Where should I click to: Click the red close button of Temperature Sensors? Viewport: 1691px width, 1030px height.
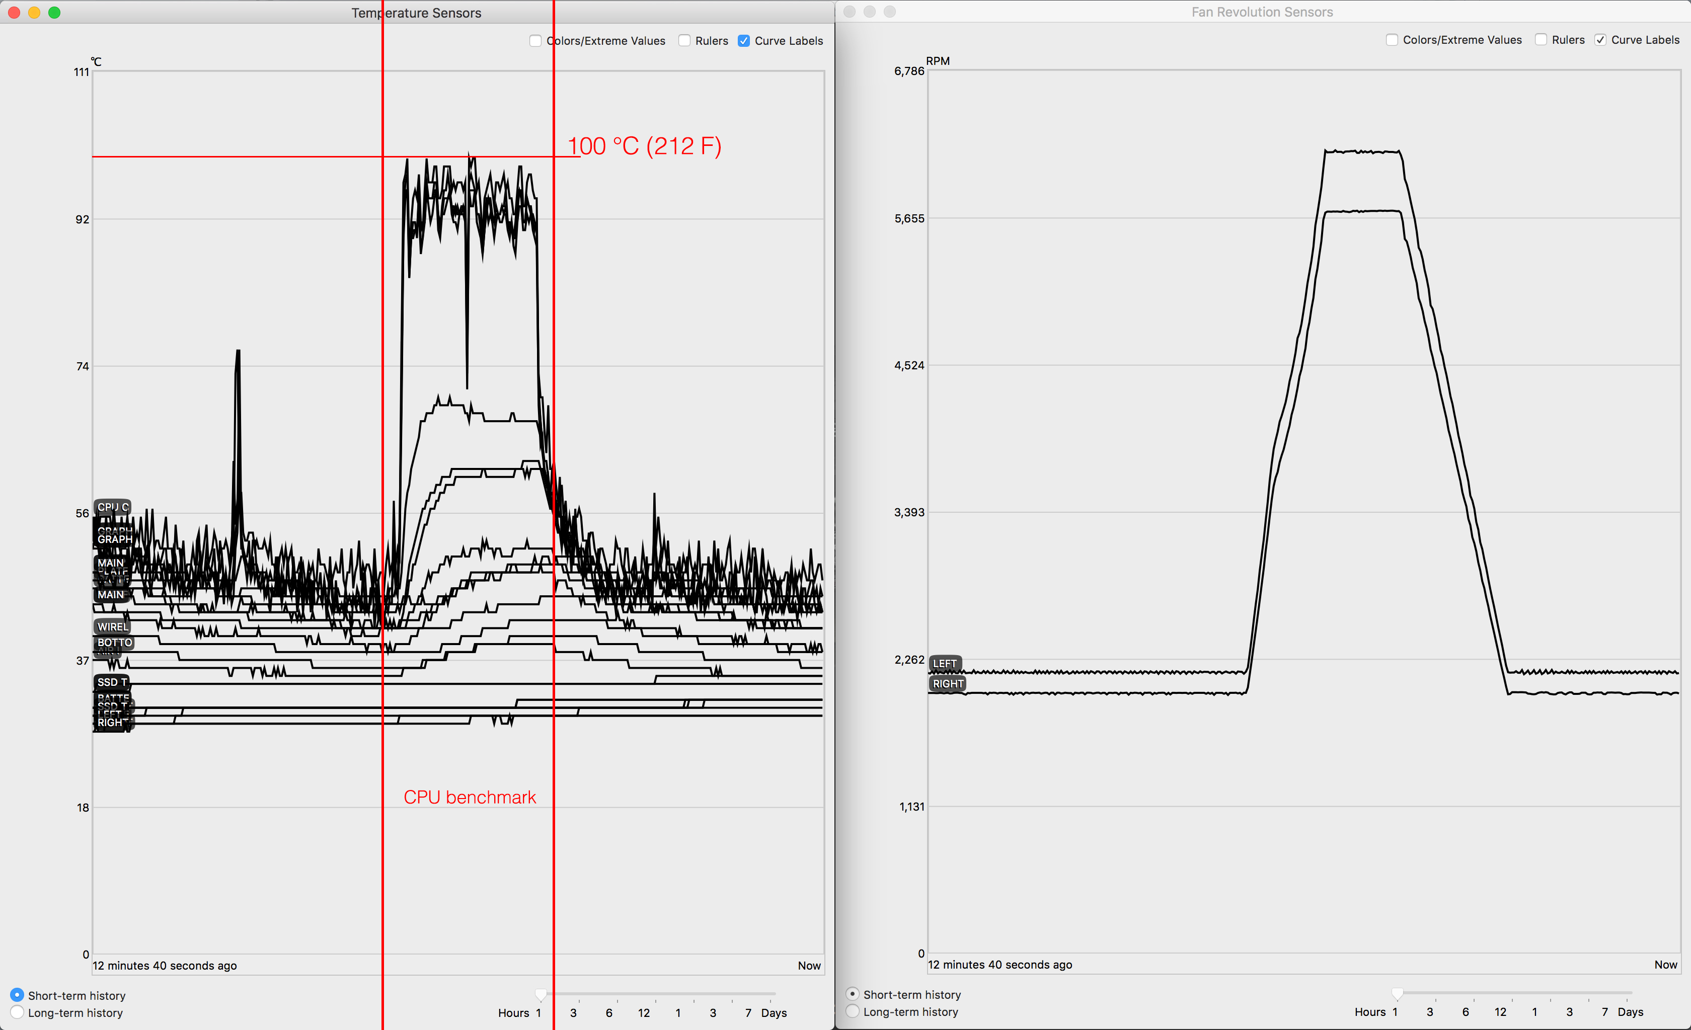pos(14,13)
